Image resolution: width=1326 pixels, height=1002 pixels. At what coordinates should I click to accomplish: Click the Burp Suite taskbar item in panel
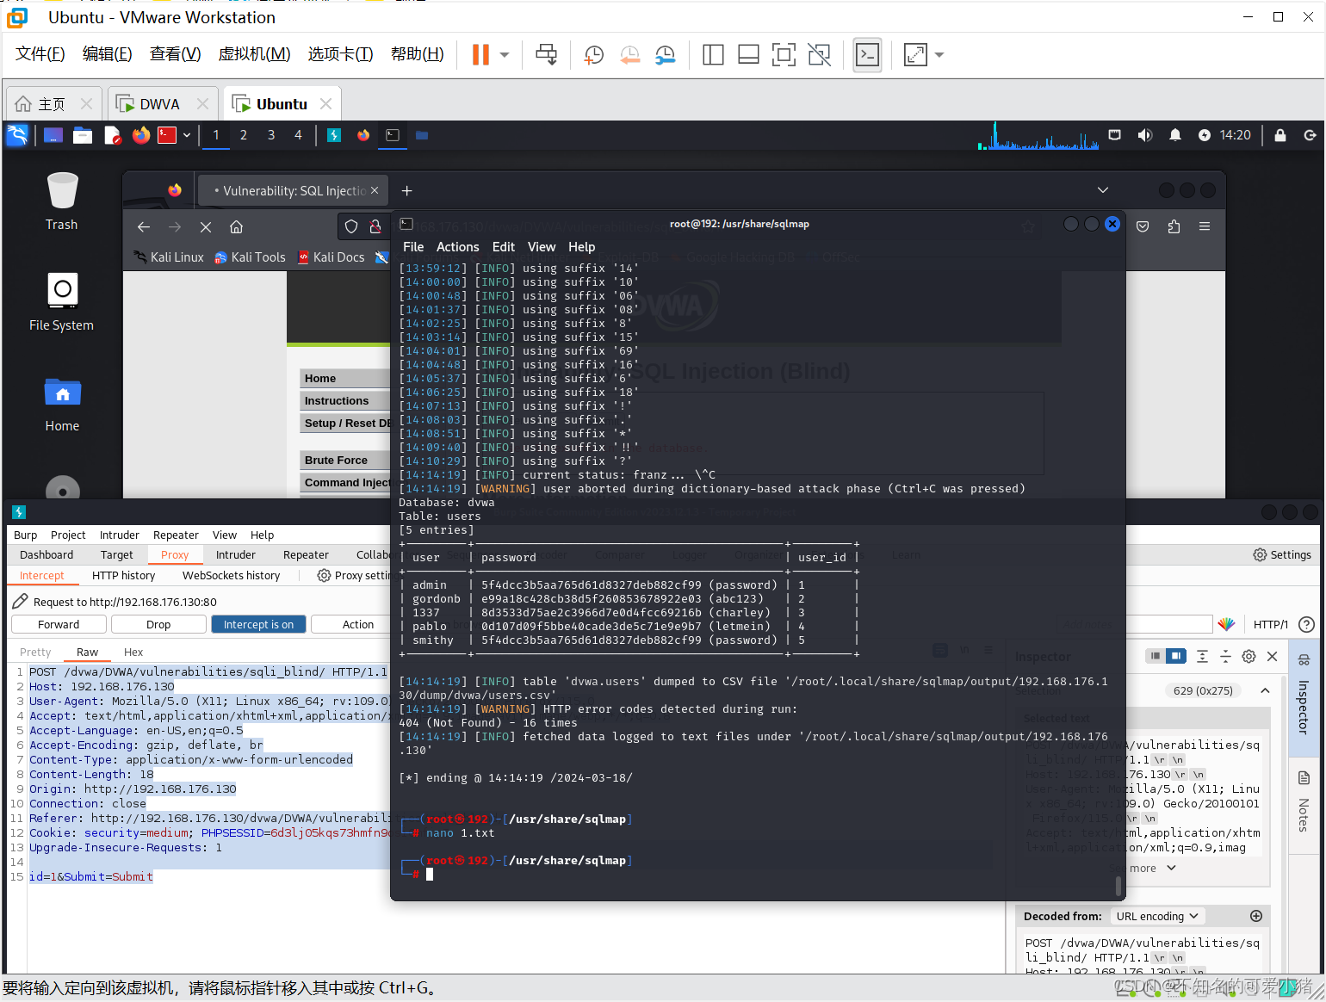point(334,135)
